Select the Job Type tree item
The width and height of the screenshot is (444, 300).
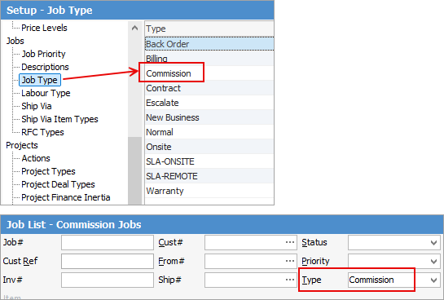(40, 80)
